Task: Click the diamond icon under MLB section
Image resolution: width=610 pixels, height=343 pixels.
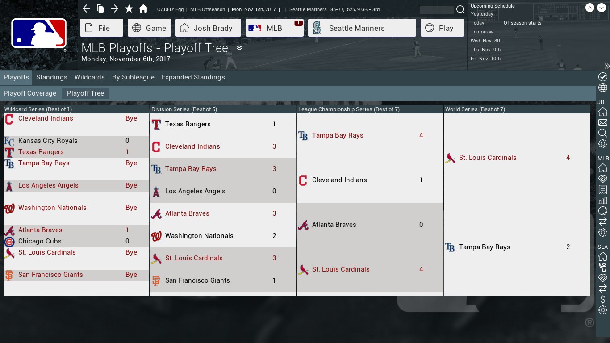Action: (603, 179)
